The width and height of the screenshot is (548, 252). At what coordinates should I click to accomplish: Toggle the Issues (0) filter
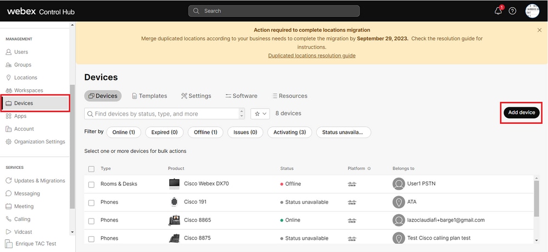point(245,133)
